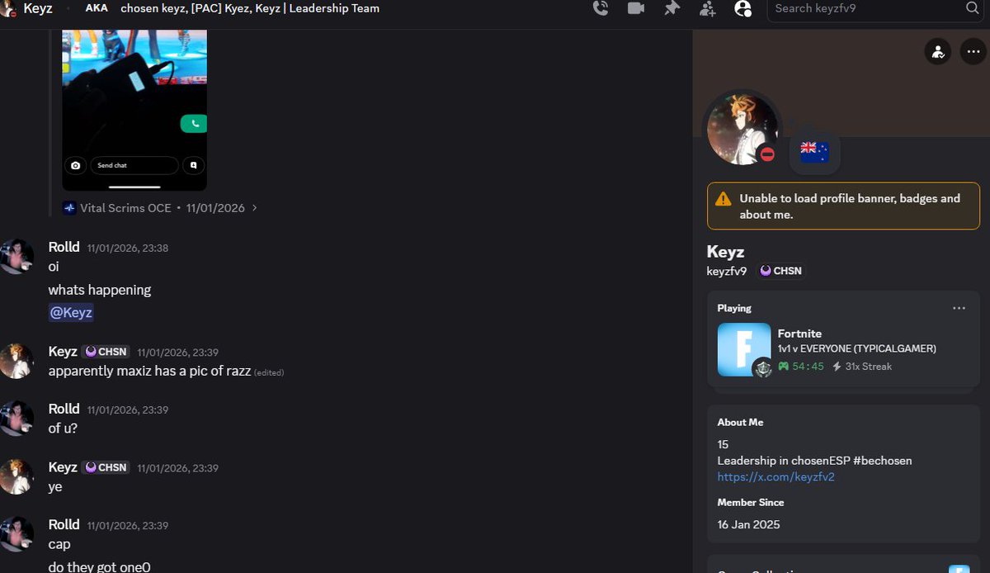
Task: Click the Fortnite game icon
Action: click(x=744, y=349)
